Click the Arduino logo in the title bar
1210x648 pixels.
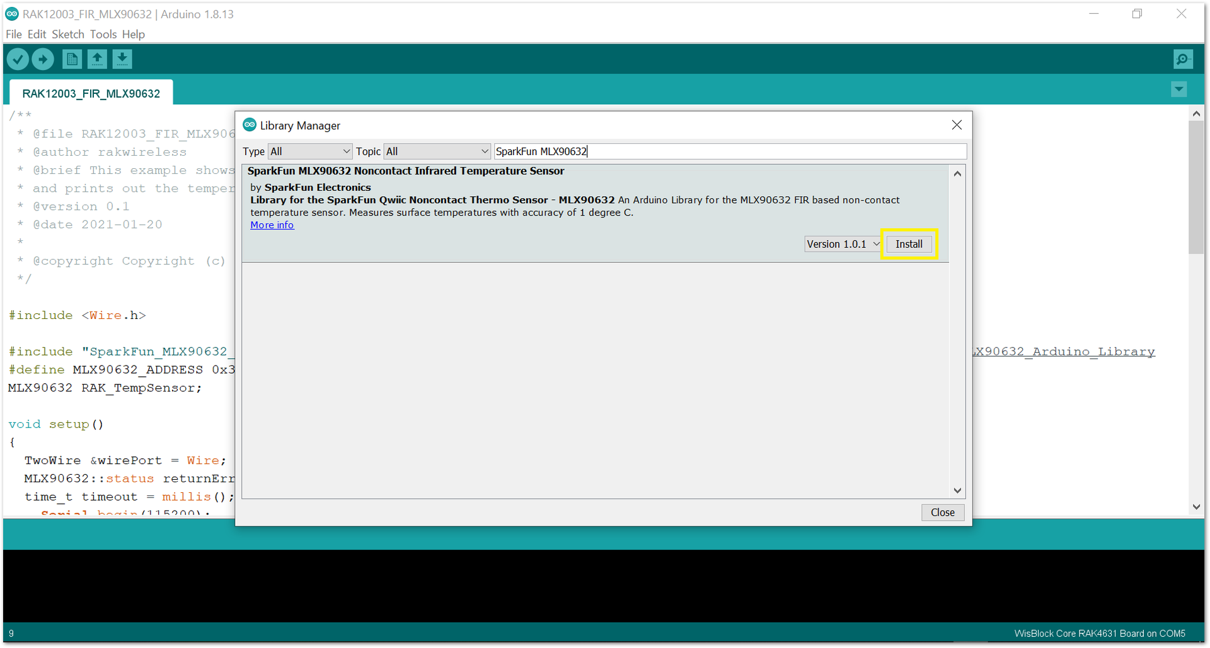(12, 14)
